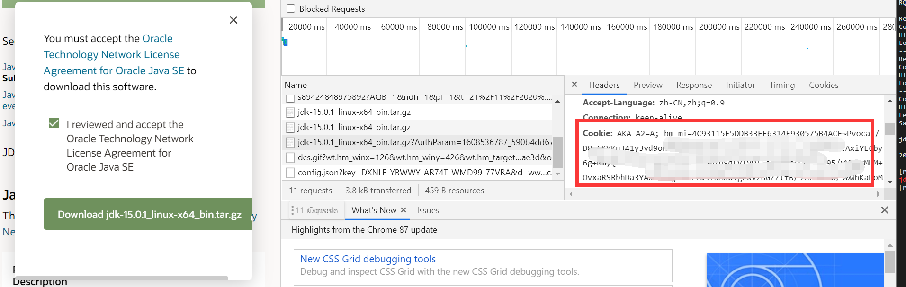This screenshot has width=906, height=287.
Task: Click the 200000 ms timeline marker
Action: (719, 27)
